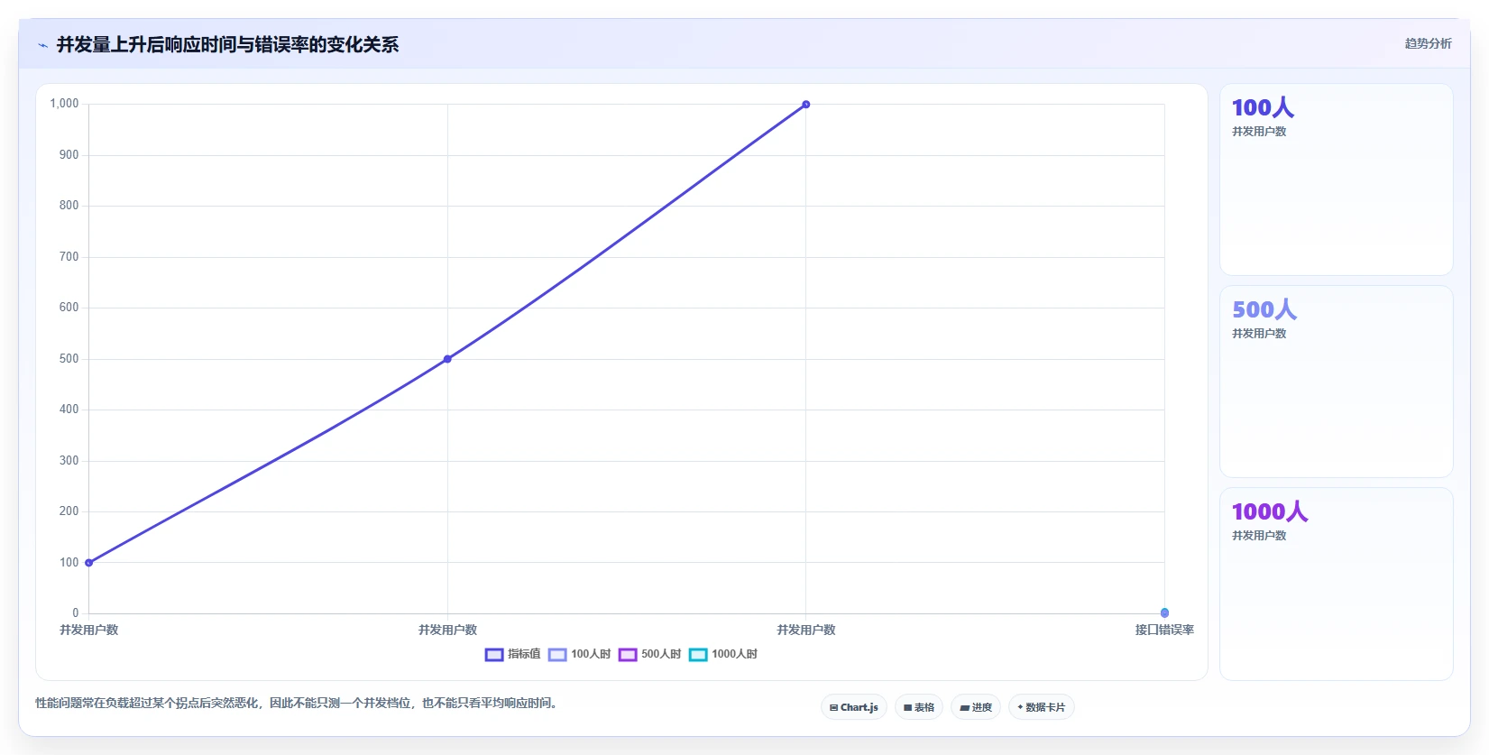The height and width of the screenshot is (755, 1489).
Task: Click the 趋势分析 label in the header
Action: [1428, 43]
